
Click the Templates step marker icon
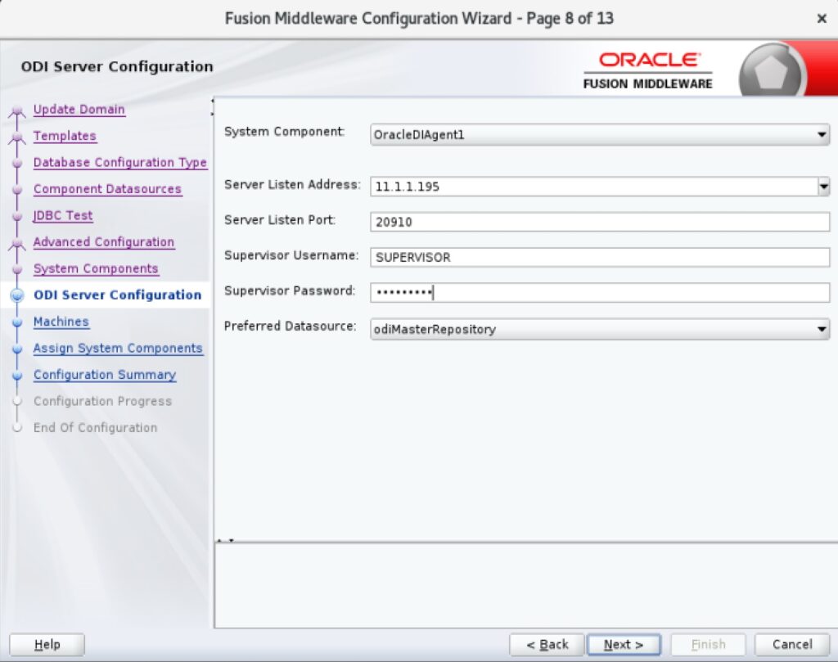pyautogui.click(x=17, y=137)
